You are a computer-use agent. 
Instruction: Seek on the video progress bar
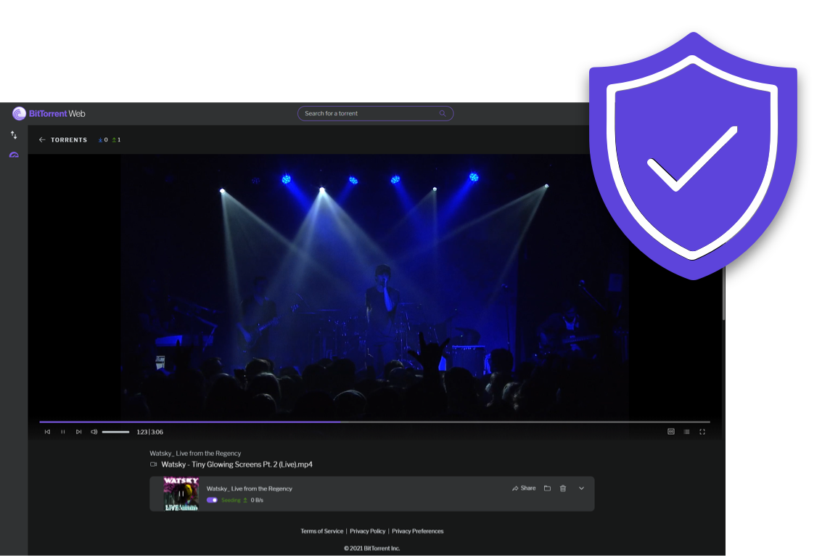375,422
